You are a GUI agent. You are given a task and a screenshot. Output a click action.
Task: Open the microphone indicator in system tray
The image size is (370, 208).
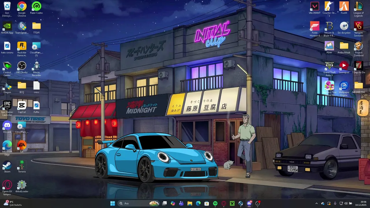point(335,203)
